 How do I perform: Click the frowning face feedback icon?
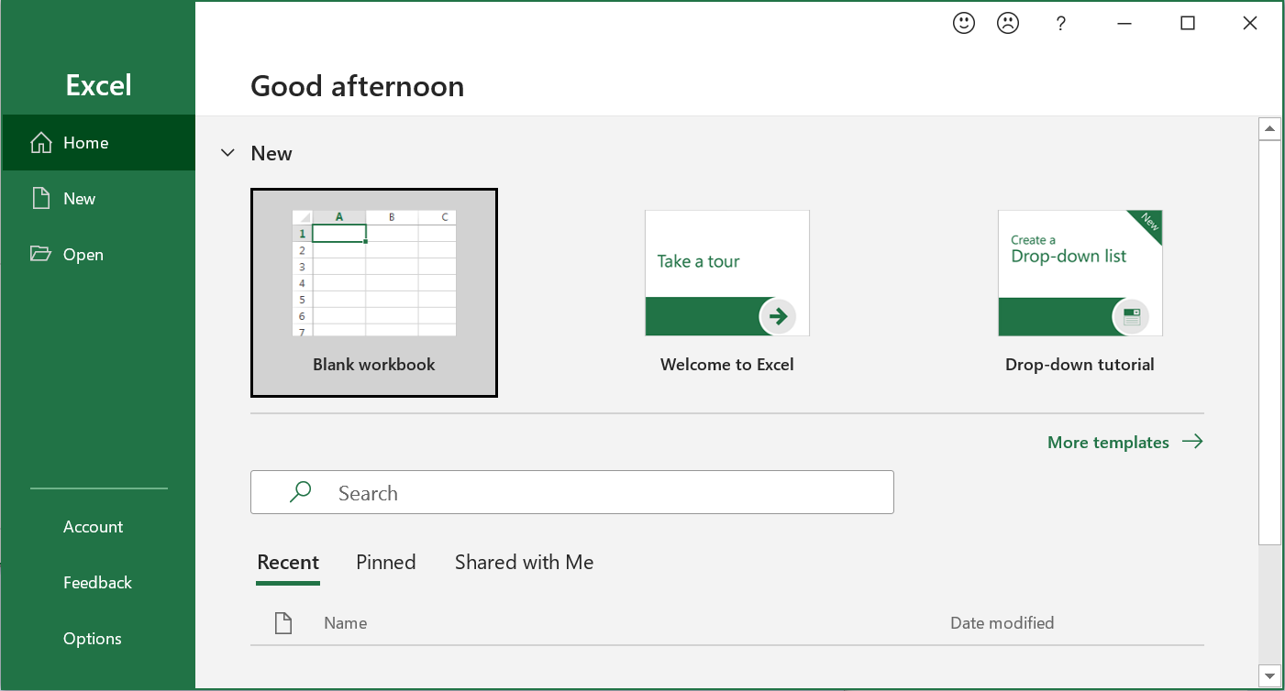[x=1008, y=23]
